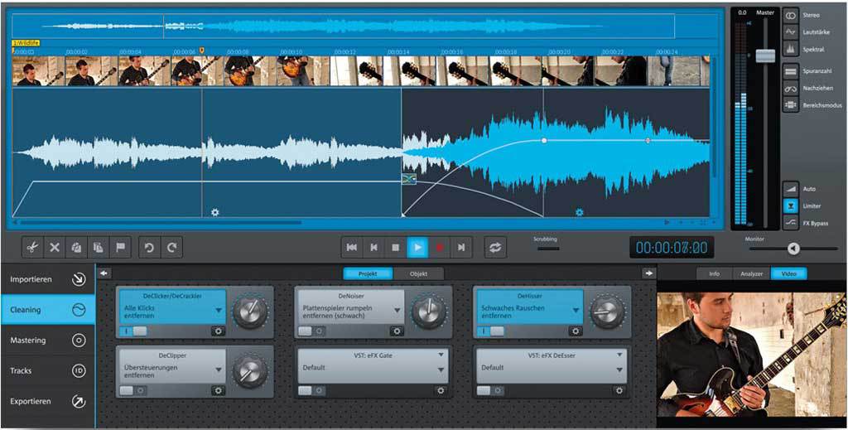Screen dimensions: 848x430
Task: Open the Cleaning section
Action: pos(47,310)
